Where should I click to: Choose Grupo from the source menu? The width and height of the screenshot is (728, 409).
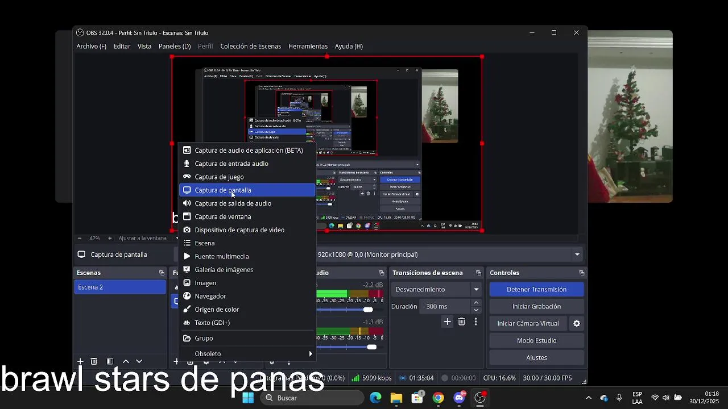(247, 338)
